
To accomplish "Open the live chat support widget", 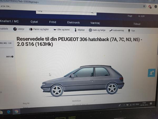I will click(152, 73).
